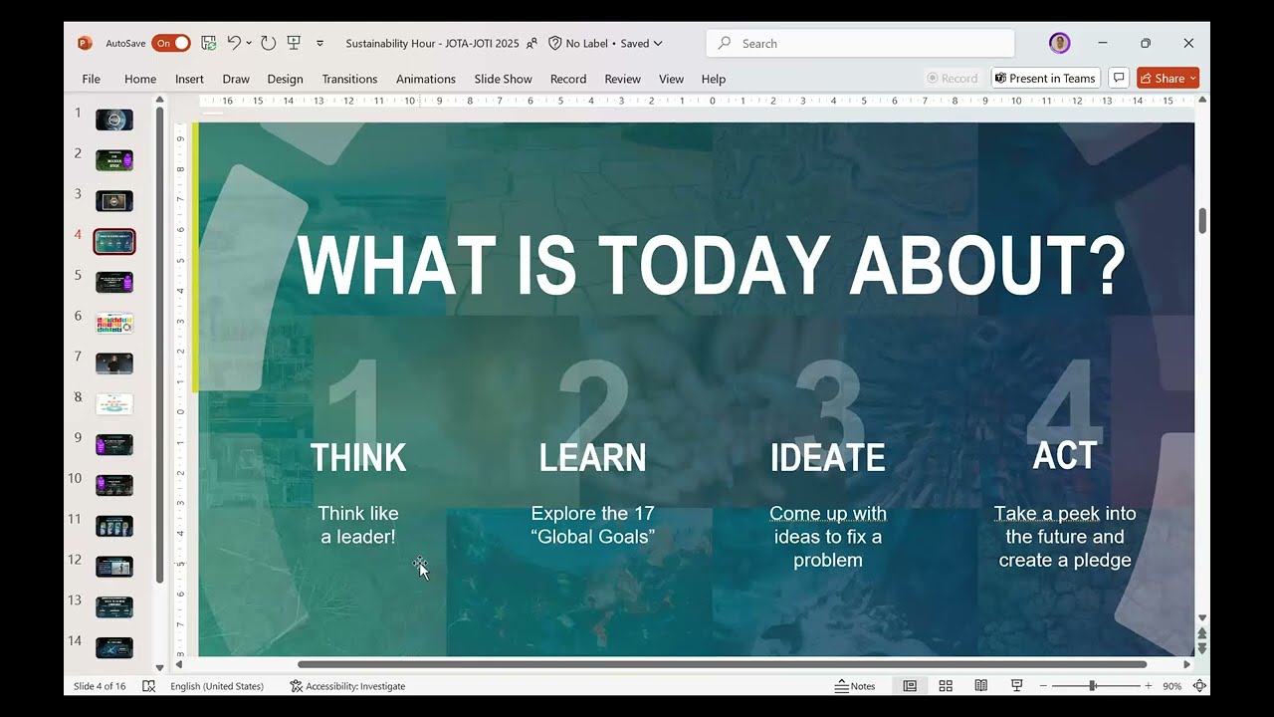Click the Present in Teams button

pyautogui.click(x=1045, y=78)
